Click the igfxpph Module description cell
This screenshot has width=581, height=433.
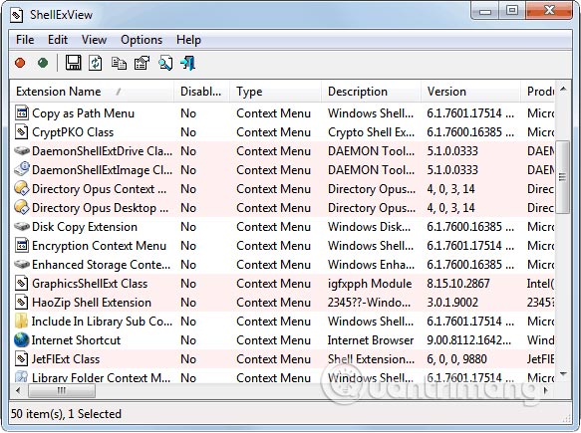click(370, 284)
